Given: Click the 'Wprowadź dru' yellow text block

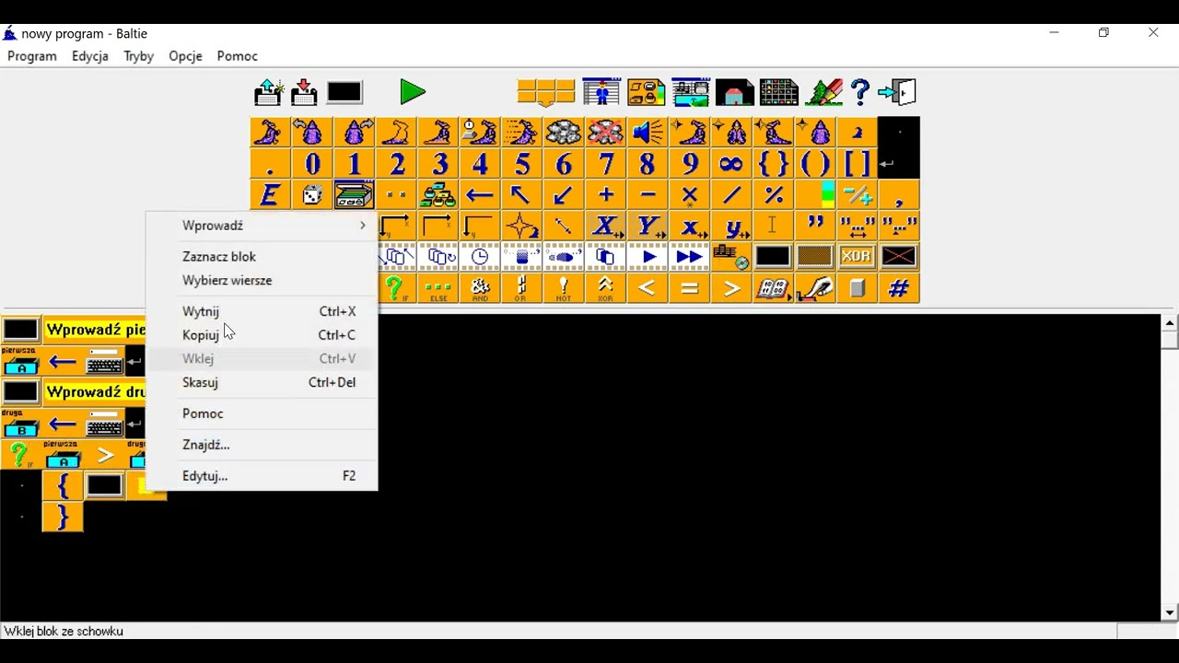Looking at the screenshot, I should point(95,392).
